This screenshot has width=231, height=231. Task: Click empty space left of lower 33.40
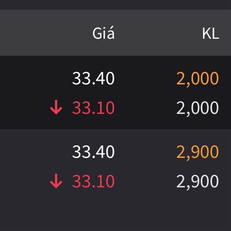pyautogui.click(x=35, y=152)
